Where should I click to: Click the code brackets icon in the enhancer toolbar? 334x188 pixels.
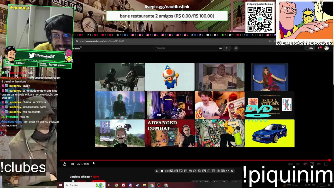(x=228, y=171)
